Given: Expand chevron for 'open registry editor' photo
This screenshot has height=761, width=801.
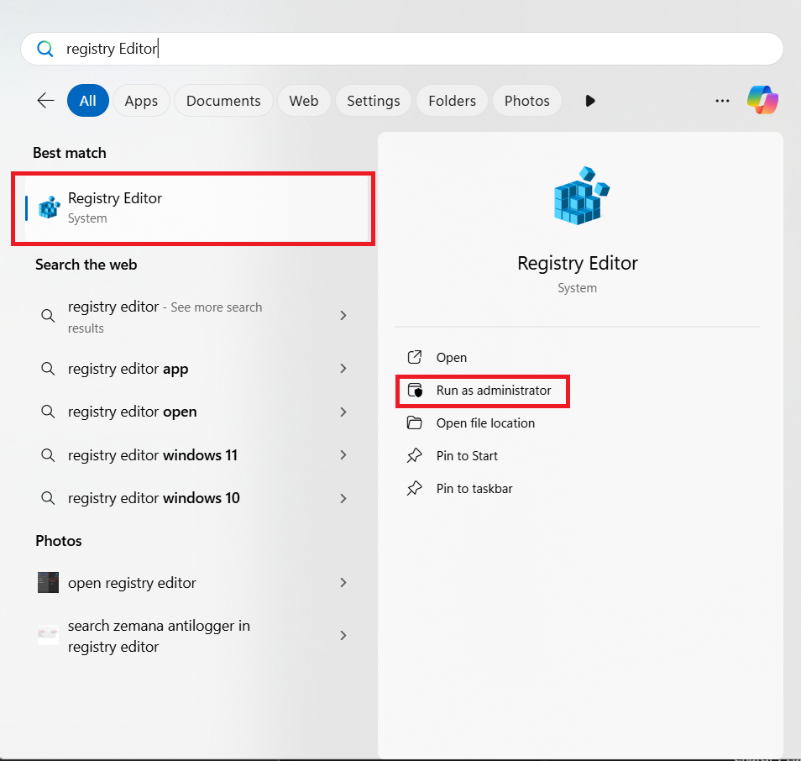Looking at the screenshot, I should [343, 583].
